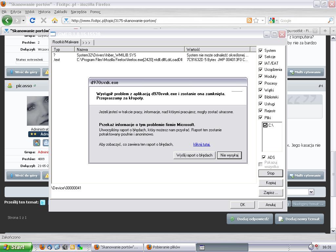Click the GMER title bar window icon
Screen dimensions: 336x252
[53, 34]
